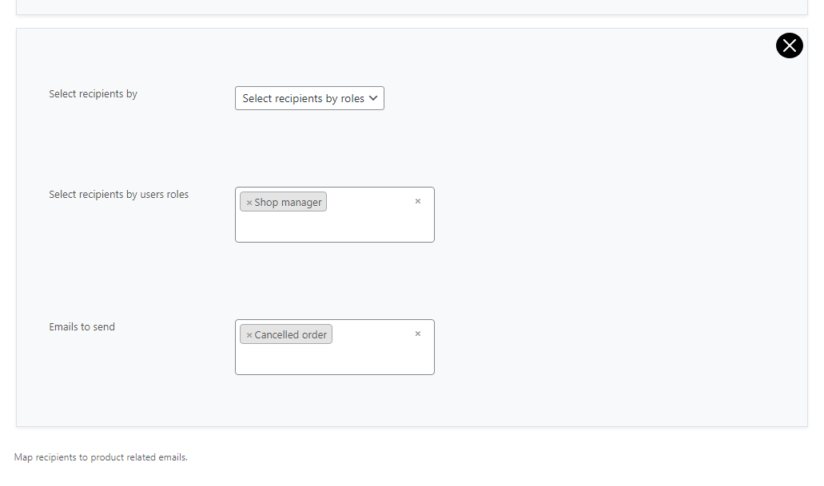The height and width of the screenshot is (486, 824).
Task: Remove the Shop manager role tag
Action: point(249,203)
